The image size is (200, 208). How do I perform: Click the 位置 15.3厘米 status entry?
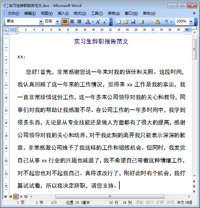pyautogui.click(x=78, y=203)
